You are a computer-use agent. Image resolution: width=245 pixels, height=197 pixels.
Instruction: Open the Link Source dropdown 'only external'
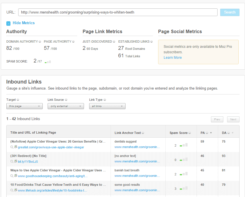point(66,106)
